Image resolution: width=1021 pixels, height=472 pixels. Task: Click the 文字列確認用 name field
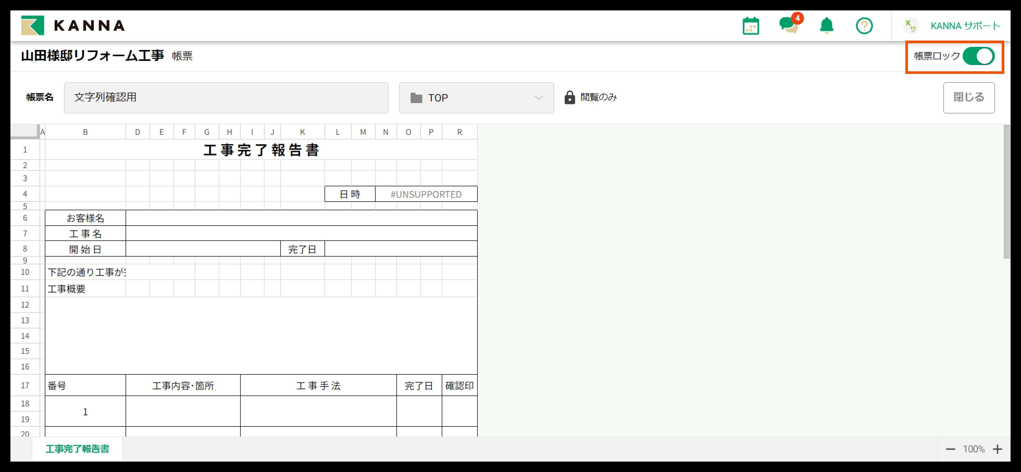click(x=226, y=97)
